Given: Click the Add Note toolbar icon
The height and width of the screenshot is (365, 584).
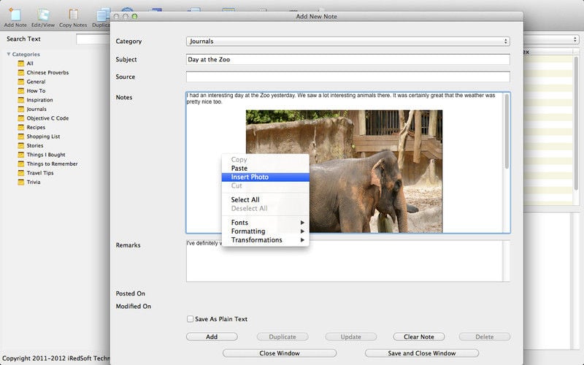Looking at the screenshot, I should coord(15,15).
